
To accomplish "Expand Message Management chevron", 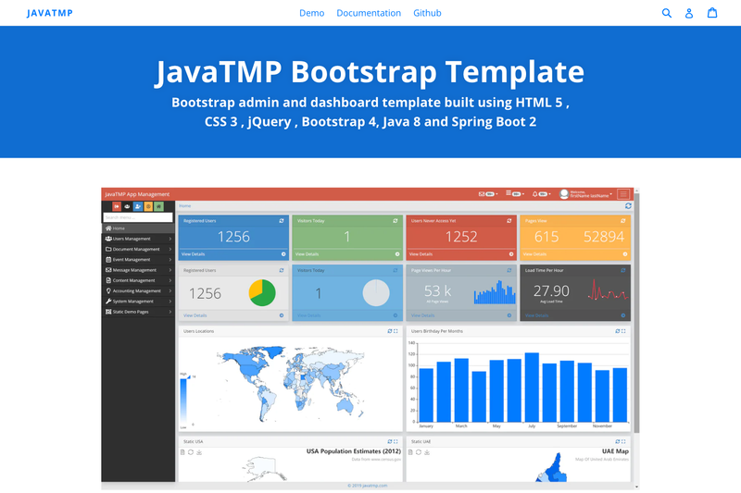I will [x=170, y=270].
